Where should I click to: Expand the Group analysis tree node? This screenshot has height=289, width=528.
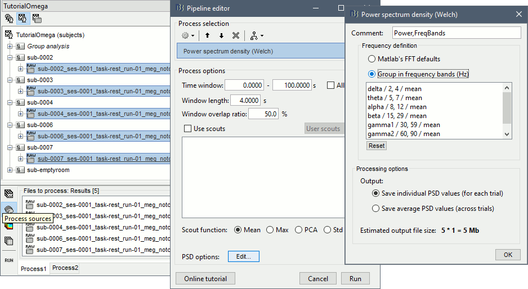pos(10,46)
